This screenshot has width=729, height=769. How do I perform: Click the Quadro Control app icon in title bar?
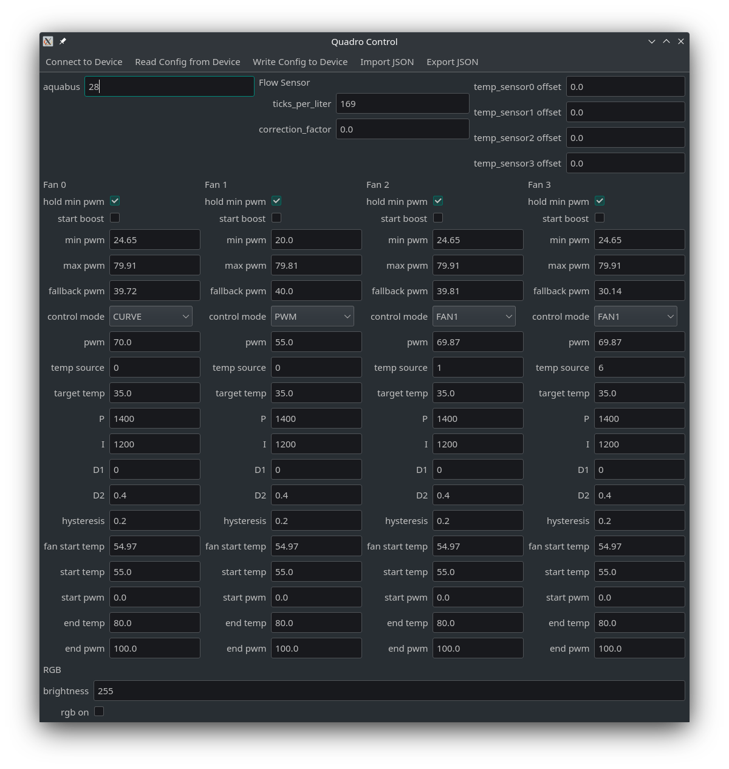coord(48,41)
